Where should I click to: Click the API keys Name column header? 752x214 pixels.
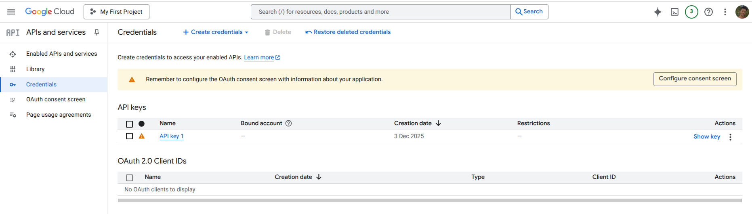[x=167, y=123]
